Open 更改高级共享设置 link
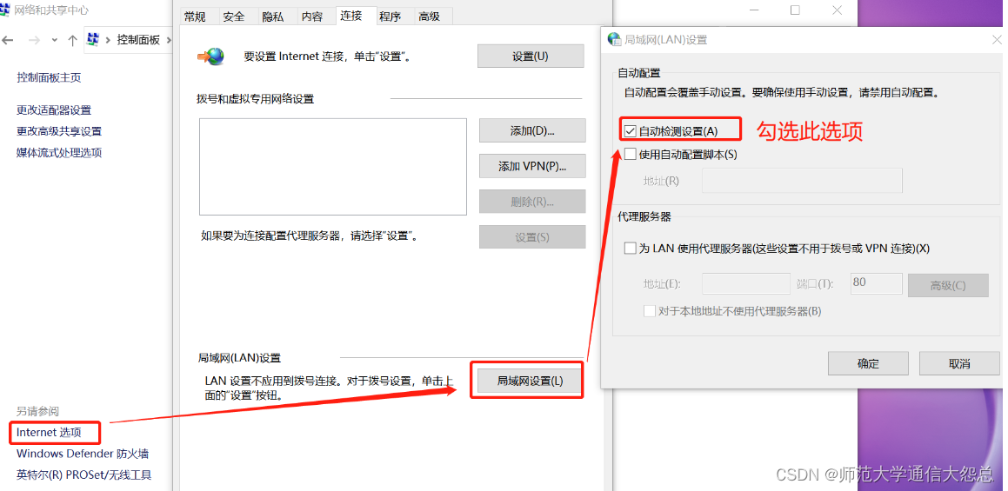1008x491 pixels. 59,131
